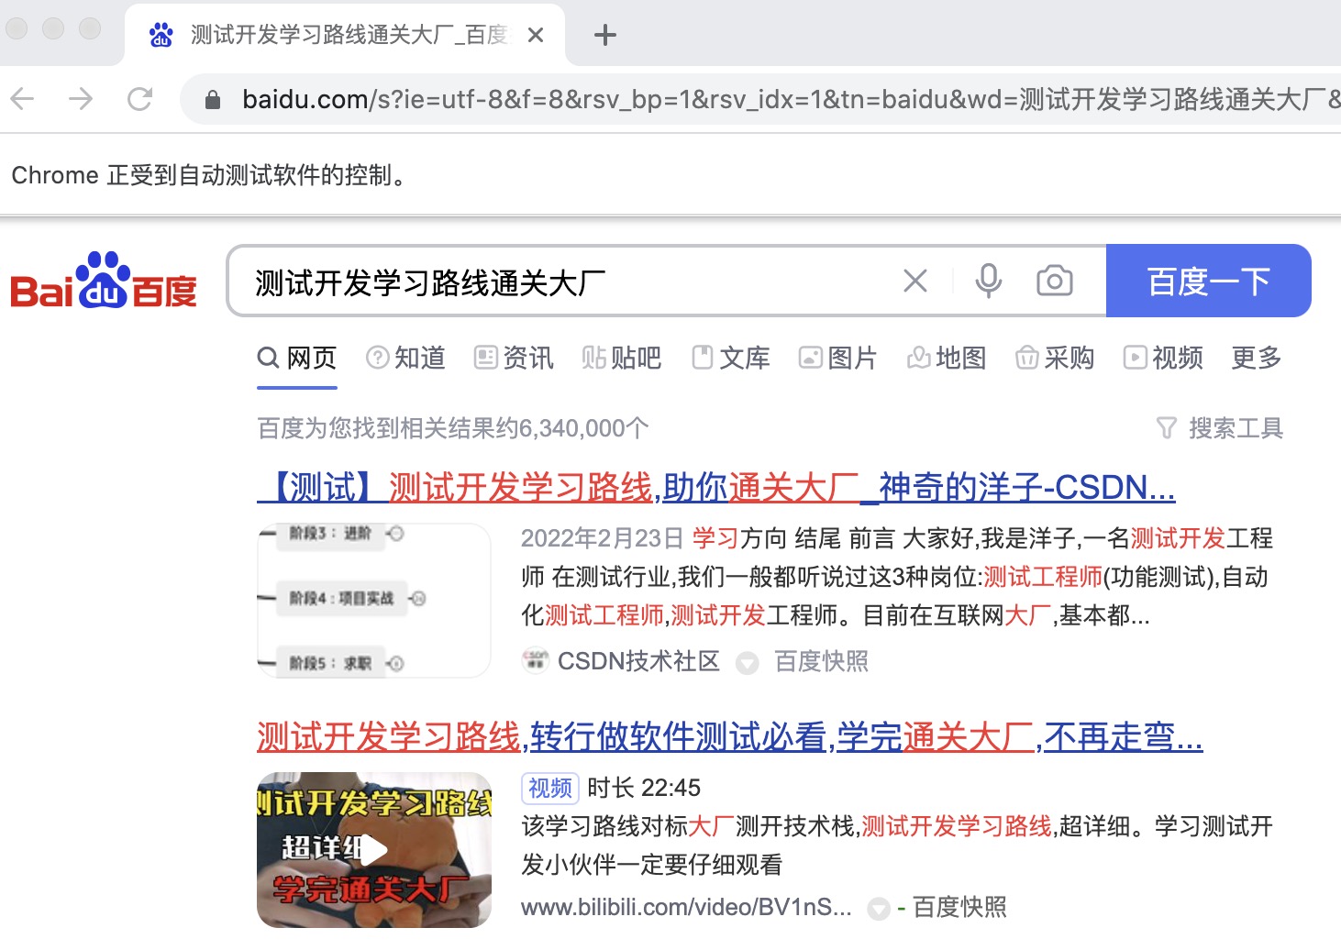Open the CSDN result mind-map thumbnail
Viewport: 1341px width, 950px height.
pos(374,601)
